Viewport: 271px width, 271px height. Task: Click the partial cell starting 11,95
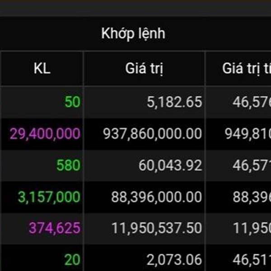click(252, 228)
